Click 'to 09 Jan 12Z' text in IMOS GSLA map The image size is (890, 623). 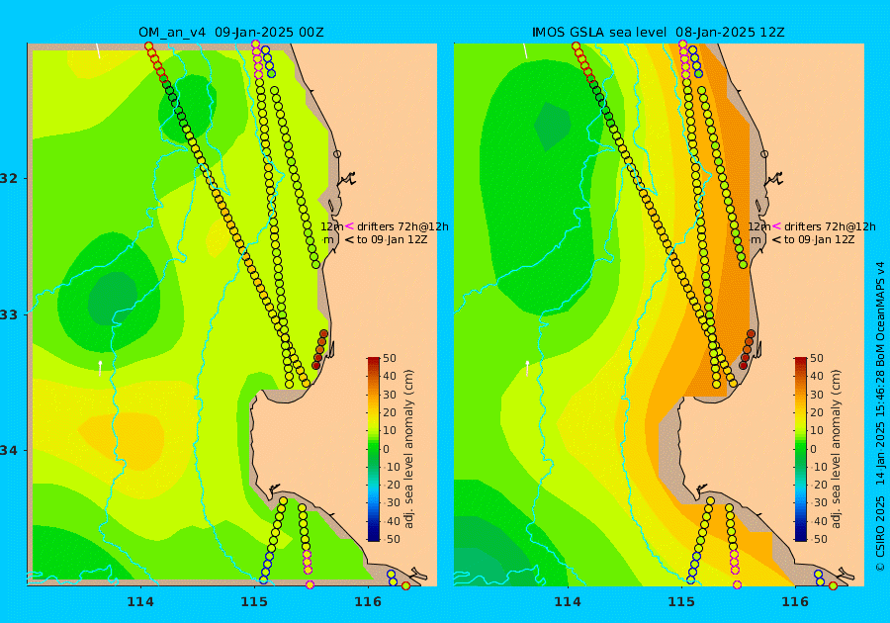(820, 239)
